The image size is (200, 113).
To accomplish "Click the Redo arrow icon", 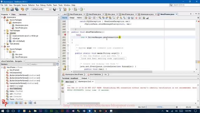I will tap(27, 9).
